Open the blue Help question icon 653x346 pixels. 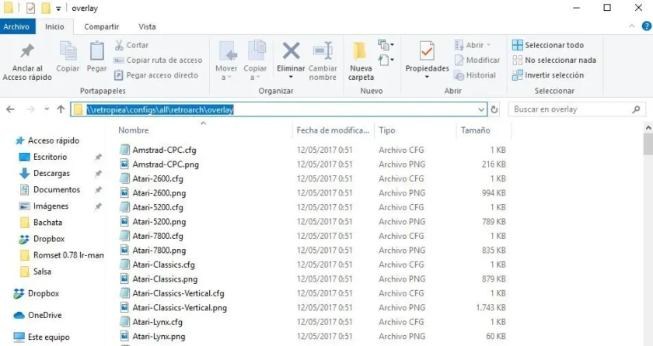click(647, 26)
